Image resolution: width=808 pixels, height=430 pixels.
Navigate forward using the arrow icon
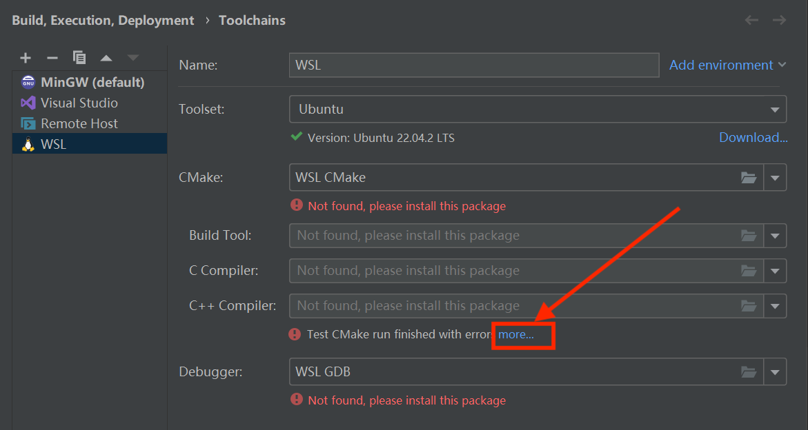click(779, 20)
